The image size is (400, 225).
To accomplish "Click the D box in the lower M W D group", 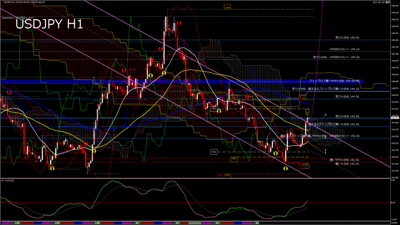I will point(307,165).
